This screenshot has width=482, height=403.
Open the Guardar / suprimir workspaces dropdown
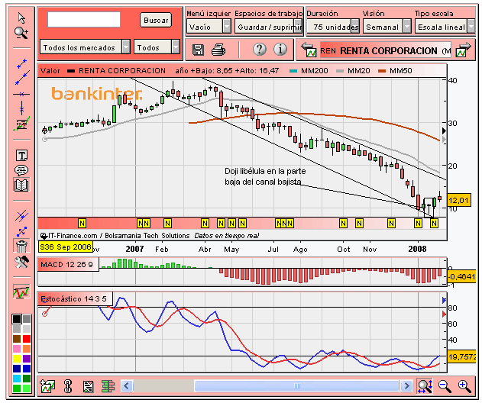(x=268, y=27)
